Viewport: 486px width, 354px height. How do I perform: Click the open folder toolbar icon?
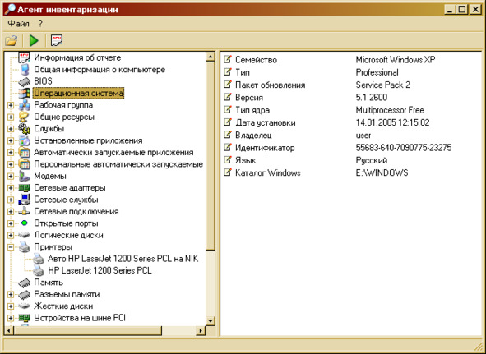coord(11,40)
